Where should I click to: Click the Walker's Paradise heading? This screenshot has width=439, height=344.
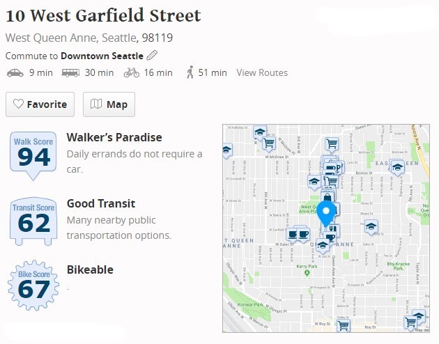(x=114, y=137)
